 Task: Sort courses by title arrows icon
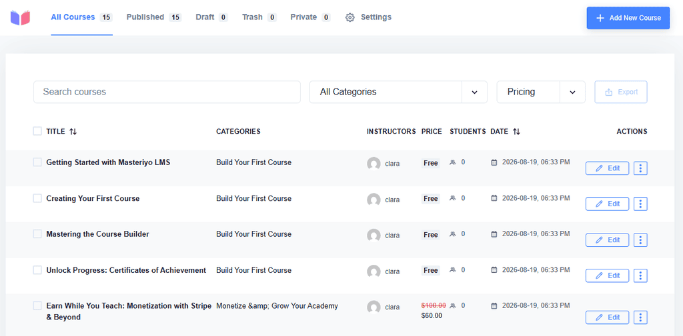(73, 131)
